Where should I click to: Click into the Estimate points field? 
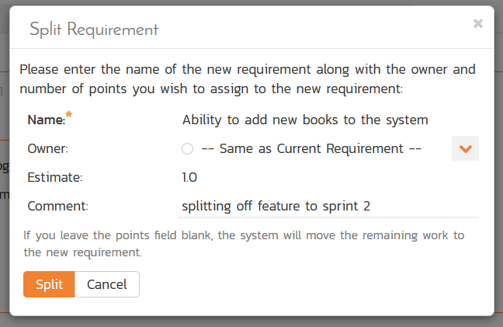tap(328, 177)
